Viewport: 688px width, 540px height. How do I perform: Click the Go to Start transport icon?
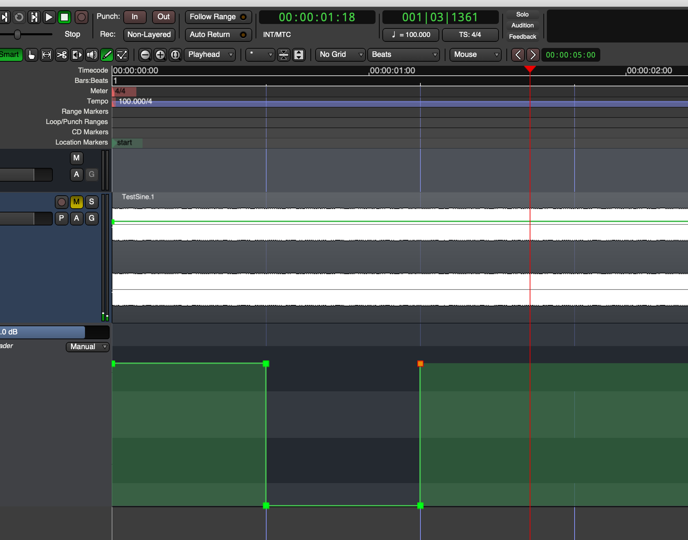(x=5, y=17)
